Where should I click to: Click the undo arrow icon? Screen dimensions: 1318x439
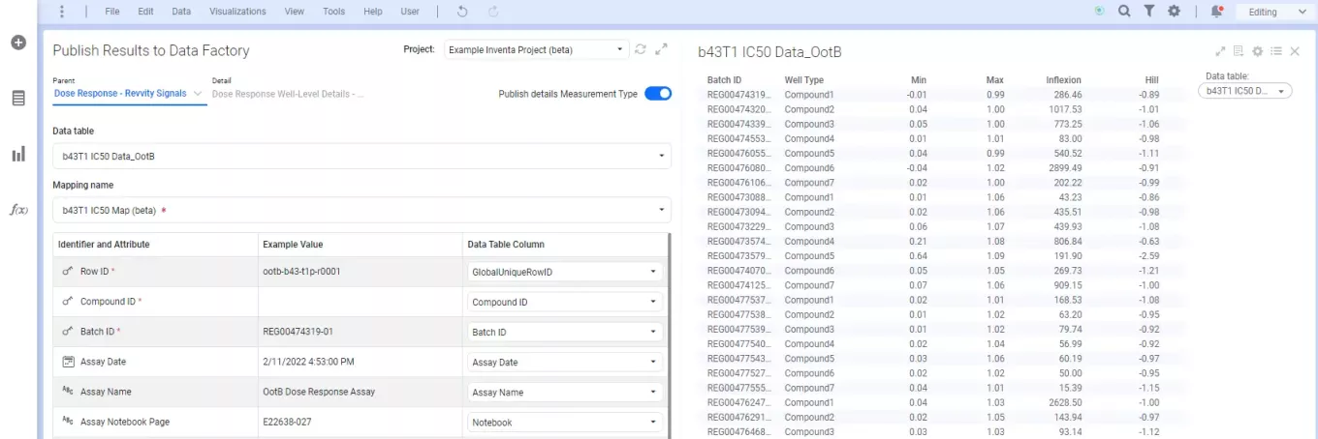(x=462, y=12)
